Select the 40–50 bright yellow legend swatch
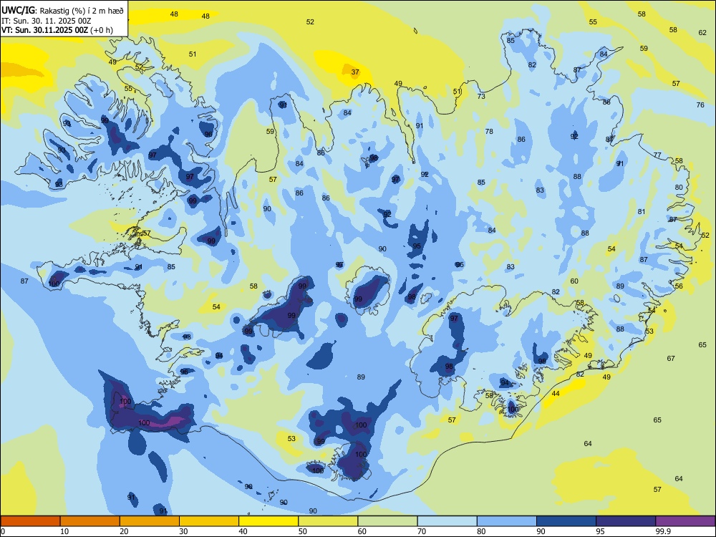Screen dimensions: 716x537 point(268,521)
